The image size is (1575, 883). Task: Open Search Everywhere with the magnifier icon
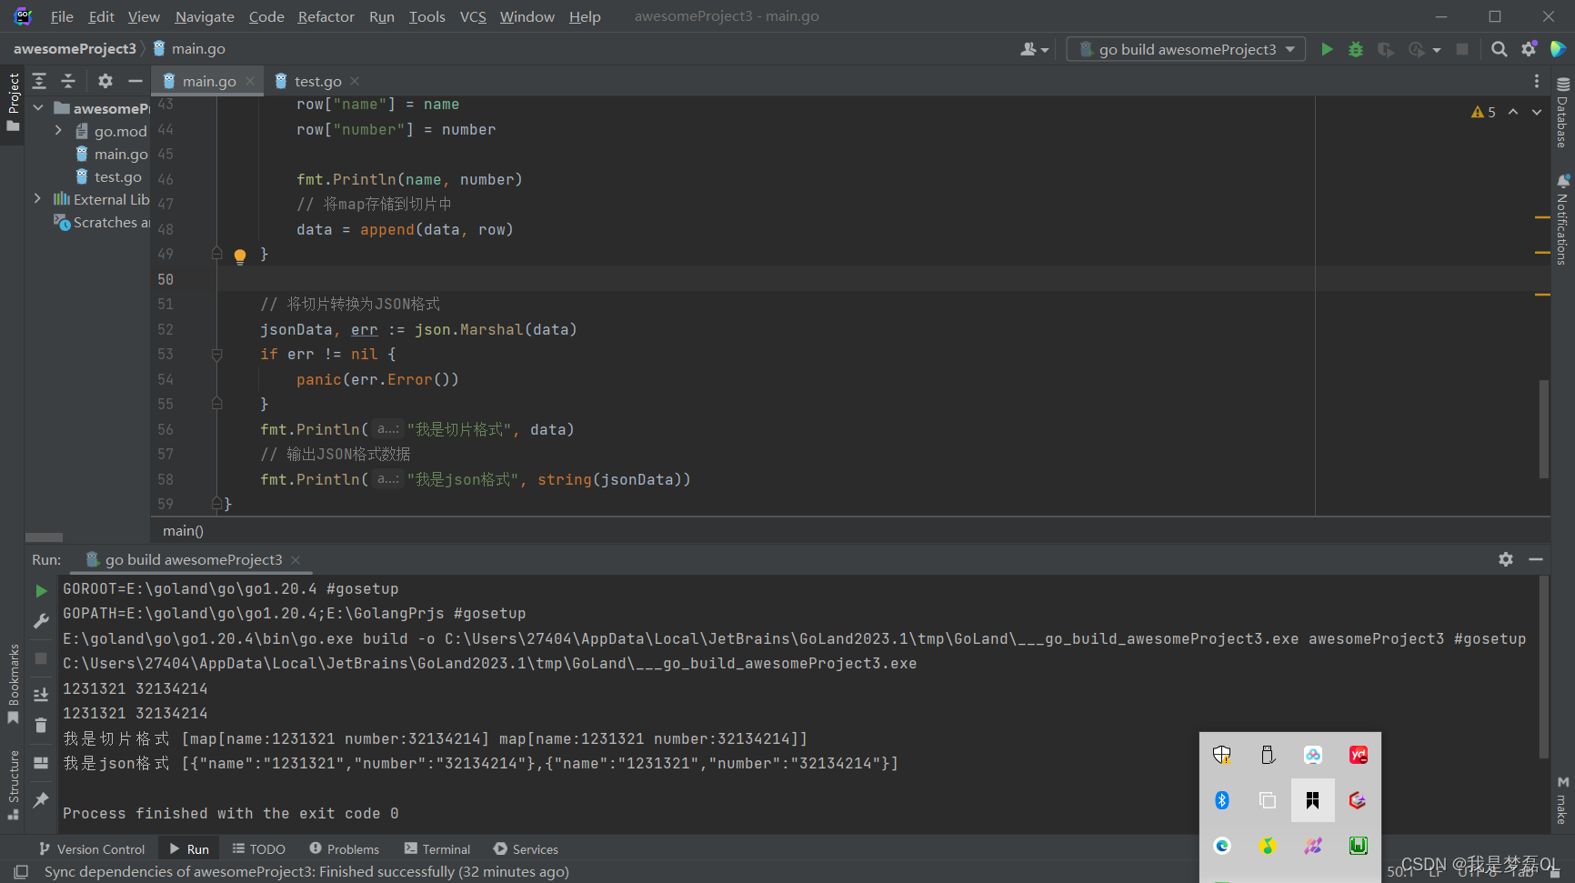(x=1500, y=49)
